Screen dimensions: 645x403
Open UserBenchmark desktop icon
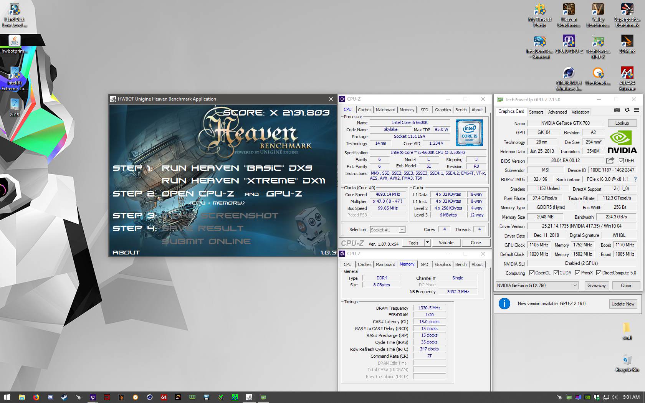point(598,76)
